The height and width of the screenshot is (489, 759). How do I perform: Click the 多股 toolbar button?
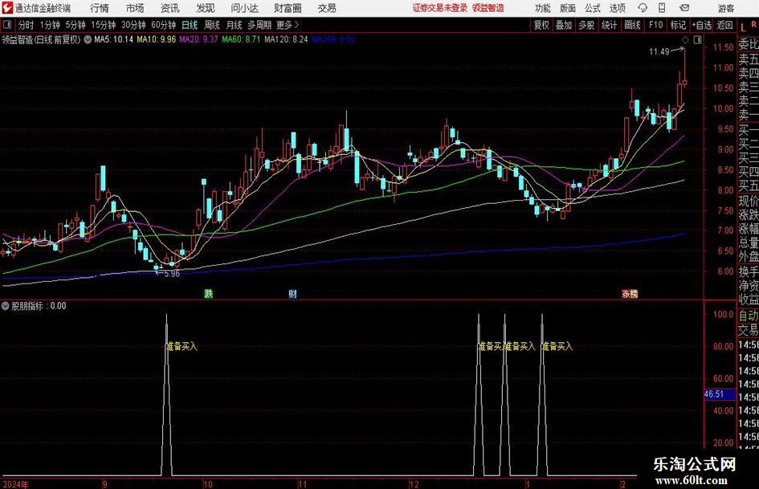pos(586,25)
